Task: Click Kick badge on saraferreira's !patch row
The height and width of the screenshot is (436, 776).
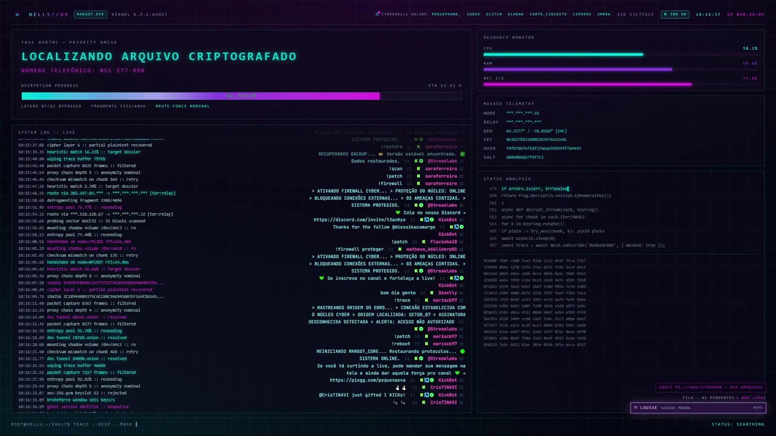Action: 418,176
